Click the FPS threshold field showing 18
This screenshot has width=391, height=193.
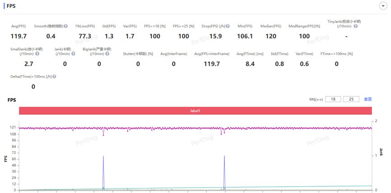coord(333,99)
